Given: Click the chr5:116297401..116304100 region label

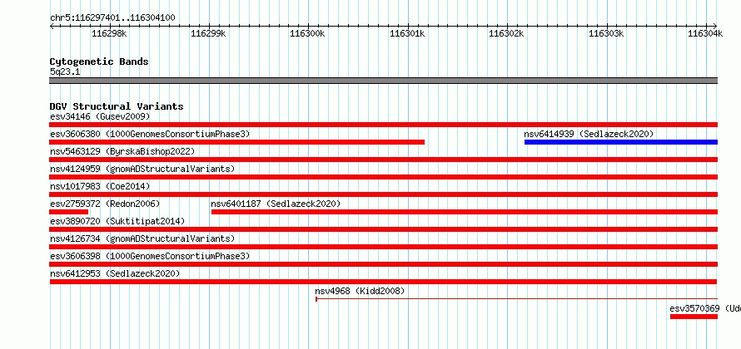Looking at the screenshot, I should coord(112,18).
